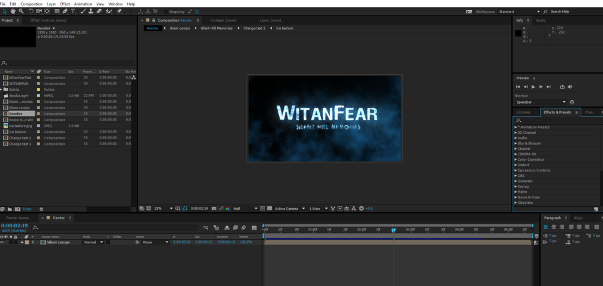This screenshot has height=286, width=603.
Task: Switch to the Libraries tab
Action: pyautogui.click(x=523, y=112)
